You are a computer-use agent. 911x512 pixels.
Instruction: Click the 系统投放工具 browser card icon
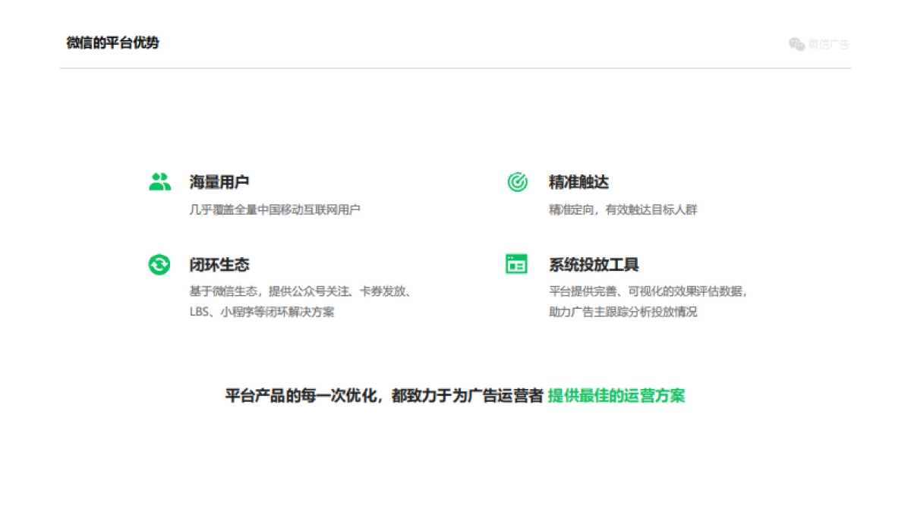(x=515, y=263)
